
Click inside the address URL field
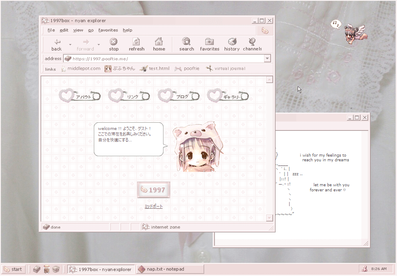[x=166, y=59]
